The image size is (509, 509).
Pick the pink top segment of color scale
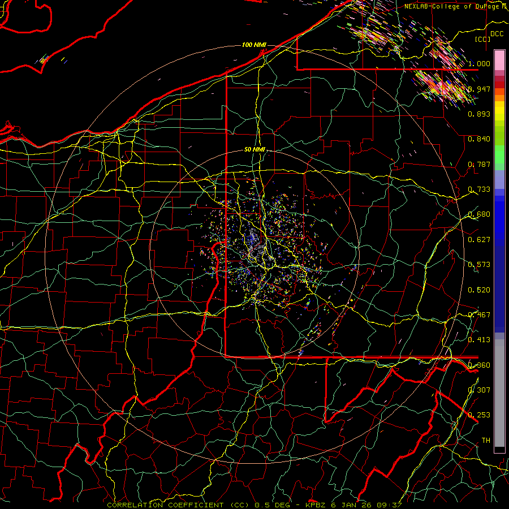499,60
